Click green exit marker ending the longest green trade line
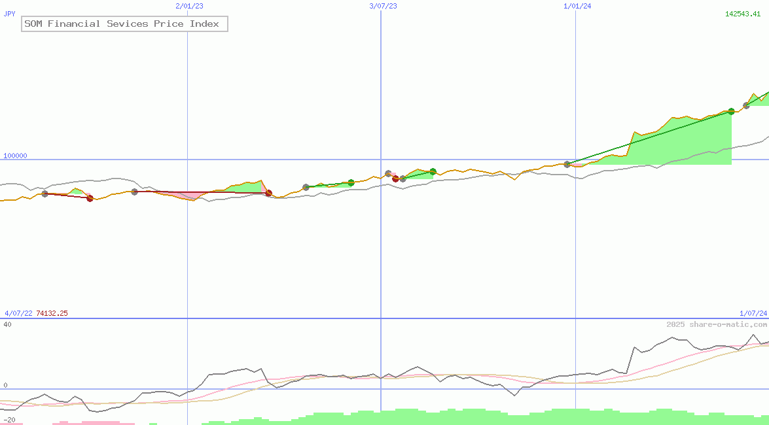This screenshot has height=425, width=769. click(x=731, y=111)
